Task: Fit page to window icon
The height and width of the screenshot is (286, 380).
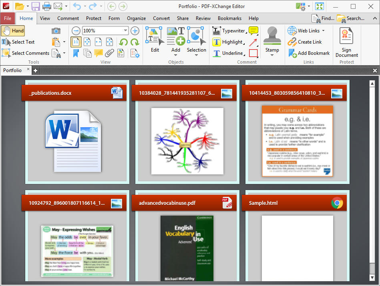Action: click(87, 42)
